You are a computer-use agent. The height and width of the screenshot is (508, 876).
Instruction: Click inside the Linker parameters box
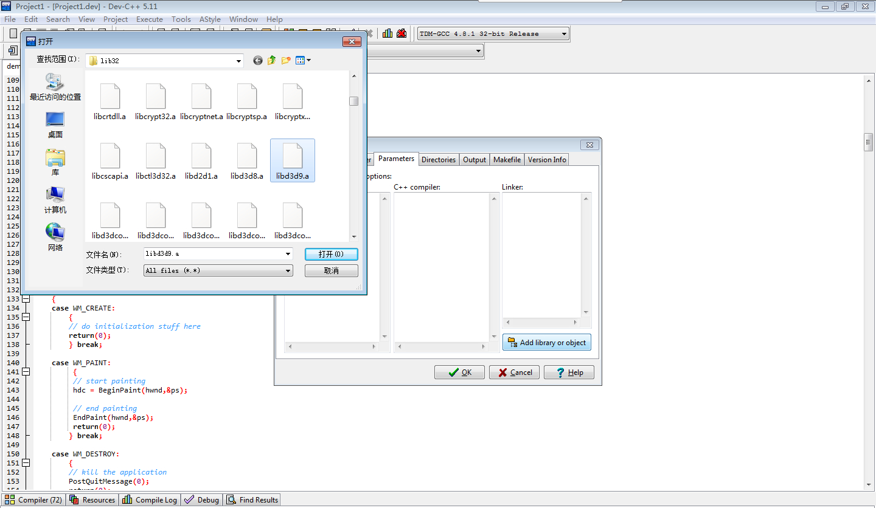click(x=542, y=255)
